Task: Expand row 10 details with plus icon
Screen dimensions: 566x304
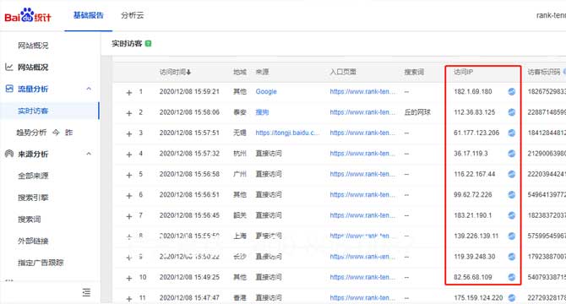Action: (x=129, y=279)
